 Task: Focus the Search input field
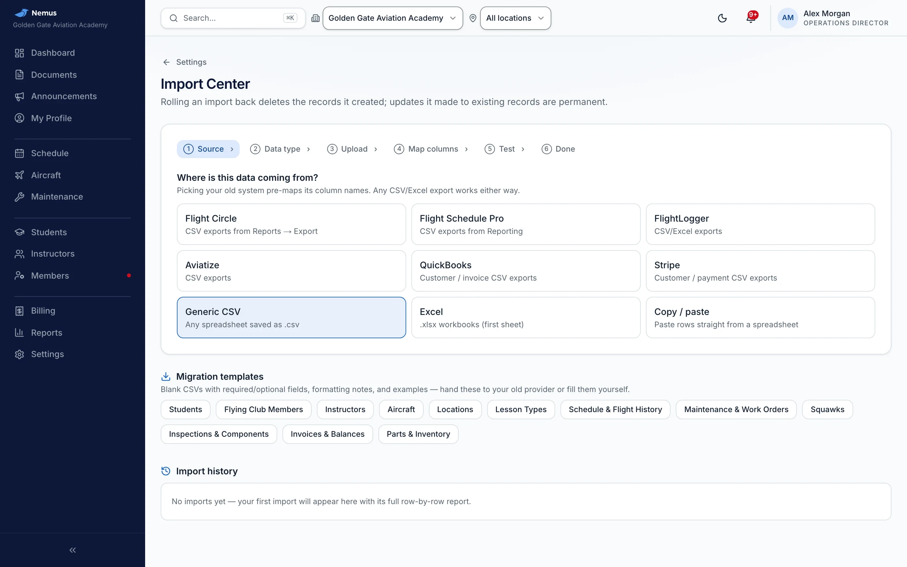tap(233, 18)
